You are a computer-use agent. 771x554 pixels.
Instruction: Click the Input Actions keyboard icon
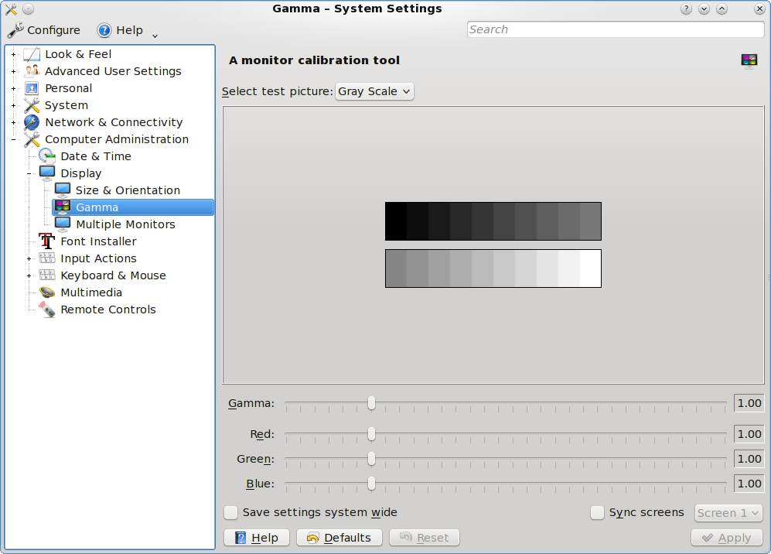tap(47, 258)
